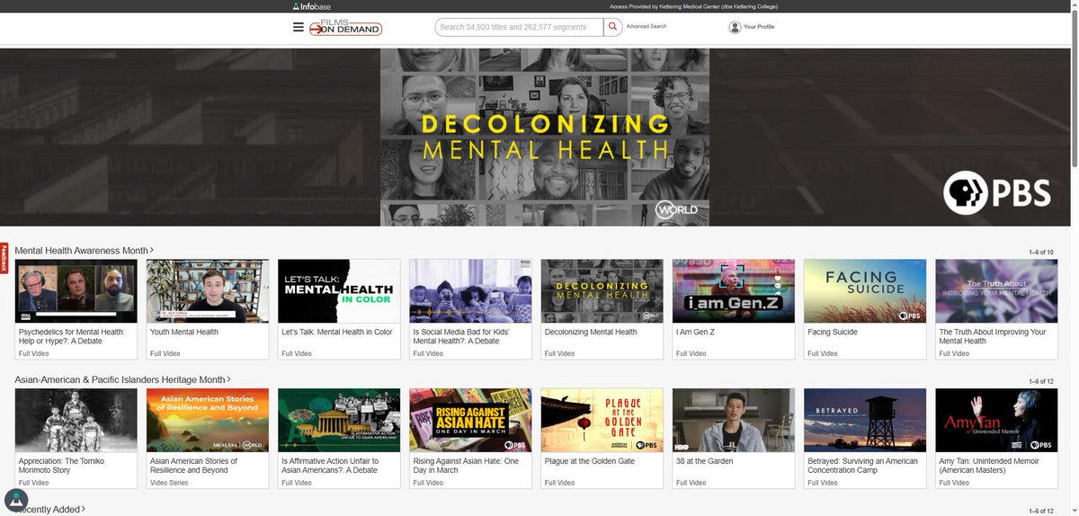
Task: Open Let's Talk: Mental Health in Color thumbnail
Action: tap(339, 291)
